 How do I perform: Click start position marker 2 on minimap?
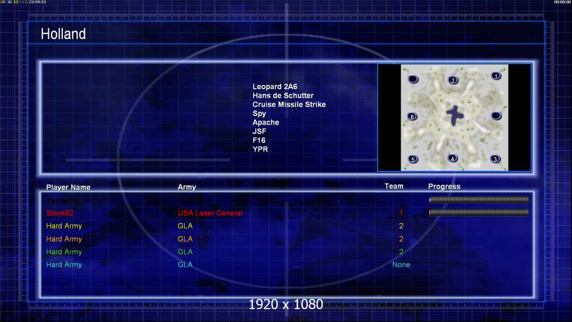tap(453, 80)
